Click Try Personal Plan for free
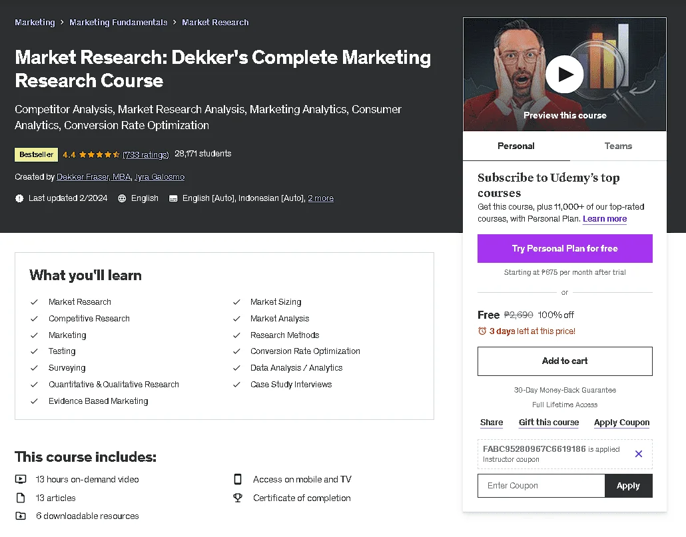The height and width of the screenshot is (537, 686). (x=565, y=249)
